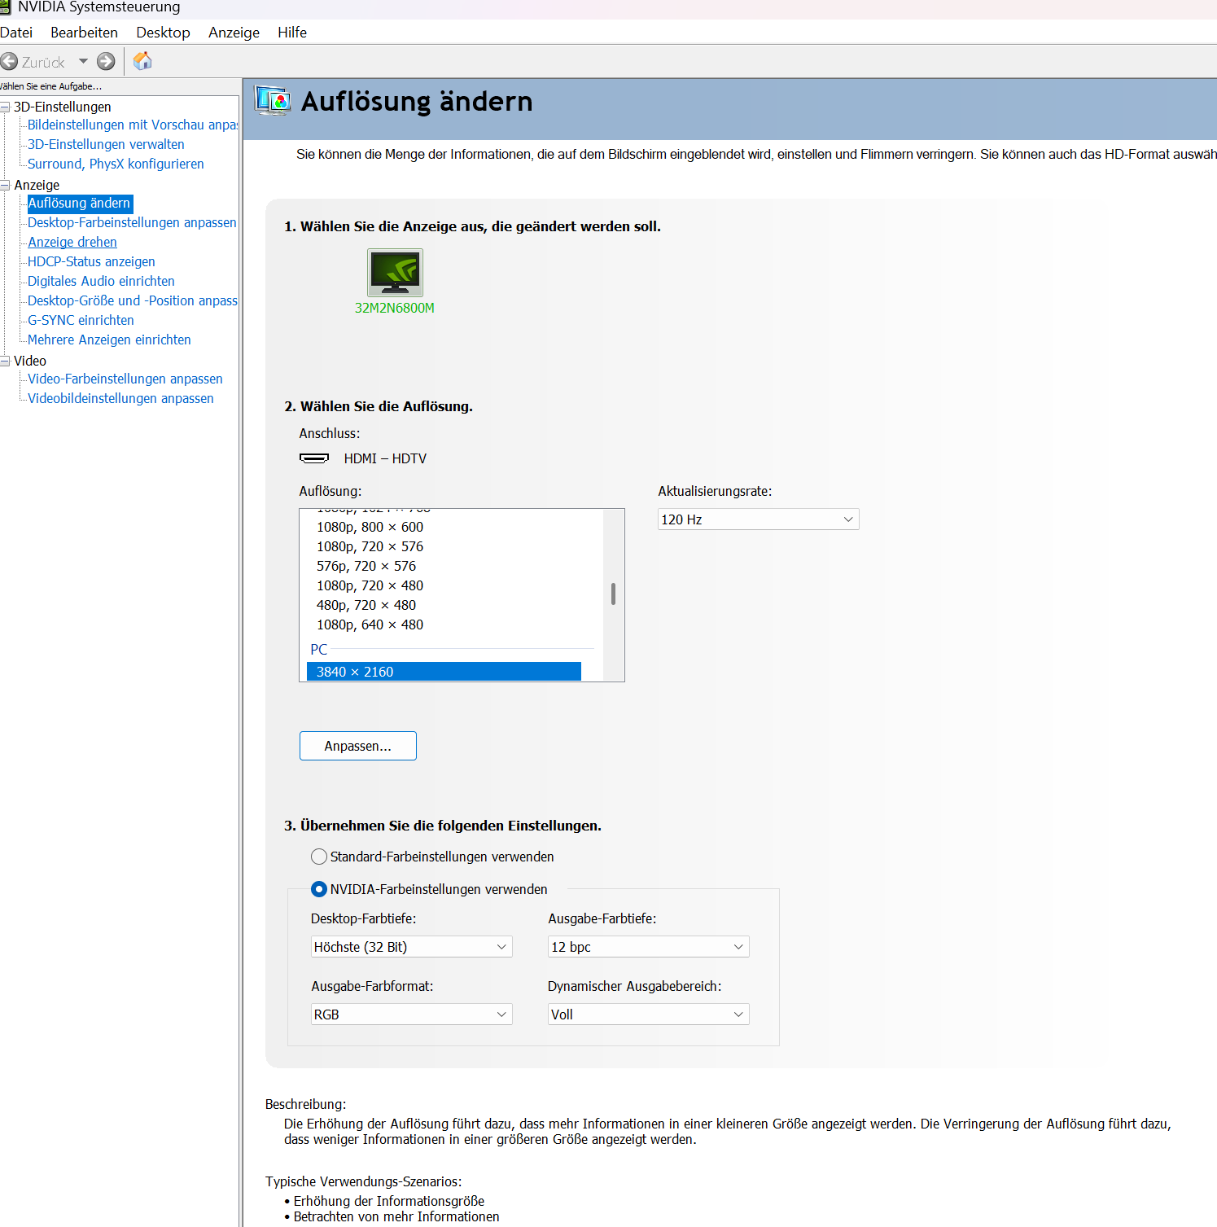Open Surround, PhysX konfigurieren
This screenshot has width=1217, height=1227.
[x=116, y=164]
